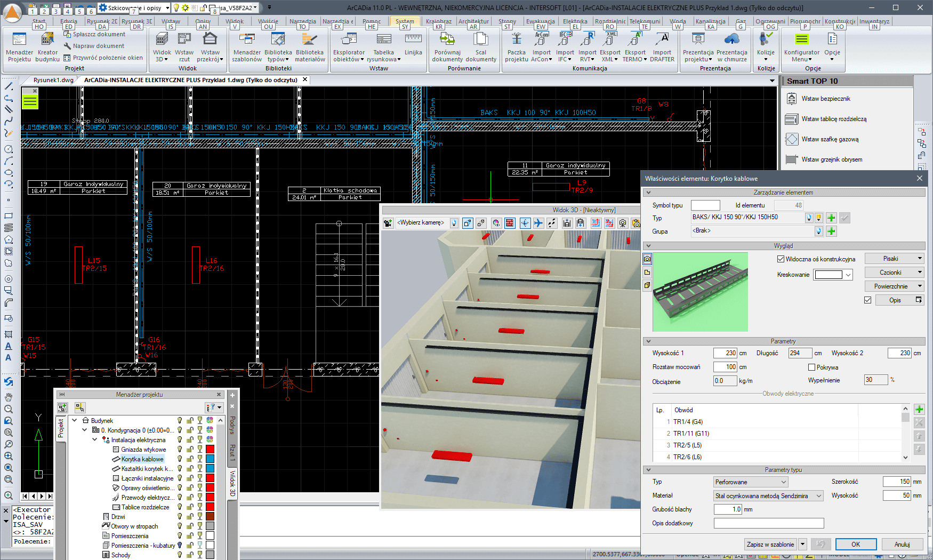Select Wstaw tablicę rozdzielczą in Smart TOP
Screen dimensions: 933x560
(833, 119)
